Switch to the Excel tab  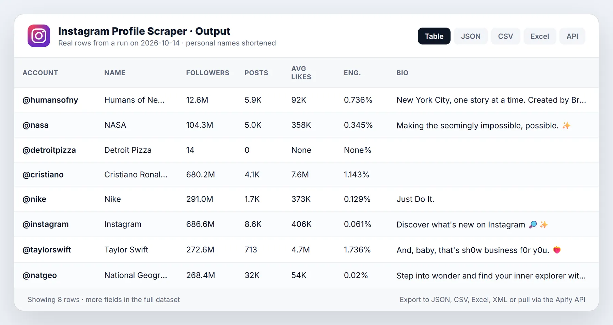point(539,36)
